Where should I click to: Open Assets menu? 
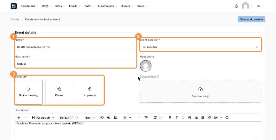(127, 6)
